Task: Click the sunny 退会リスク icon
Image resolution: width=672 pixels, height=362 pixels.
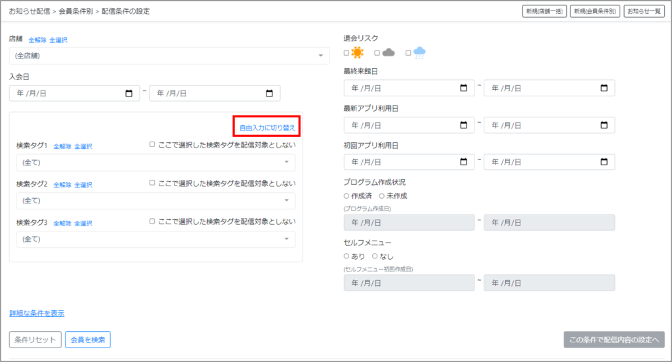Action: coord(357,53)
